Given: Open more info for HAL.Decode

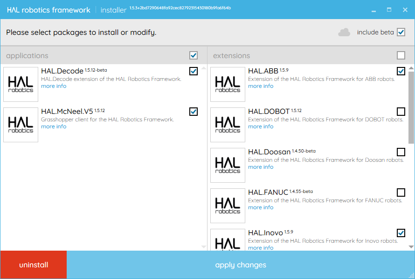Looking at the screenshot, I should point(54,86).
